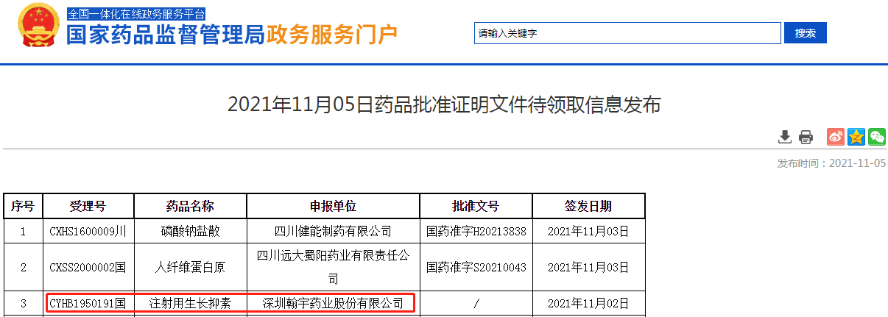This screenshot has height=317, width=888.
Task: Share to Weibo icon
Action: [836, 137]
